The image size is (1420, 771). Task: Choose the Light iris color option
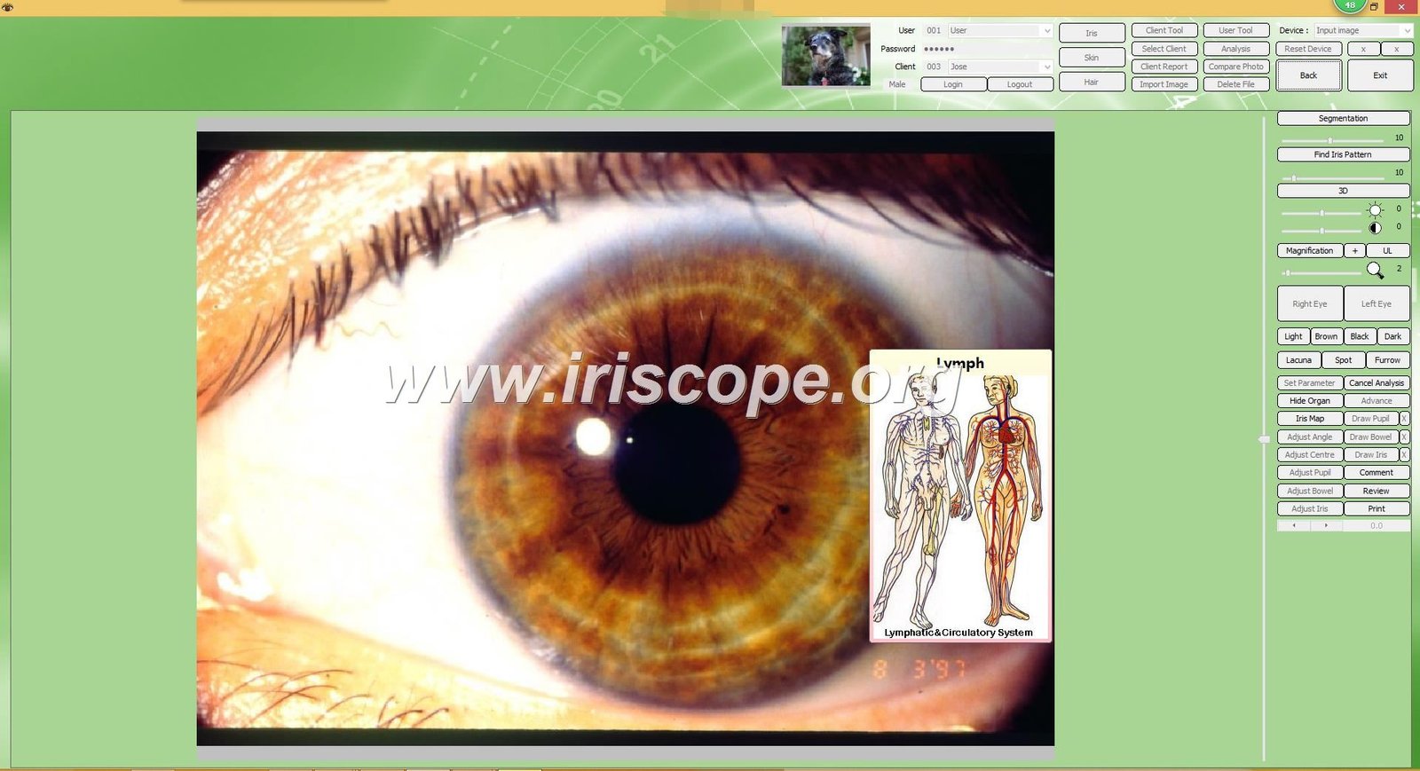click(x=1293, y=336)
